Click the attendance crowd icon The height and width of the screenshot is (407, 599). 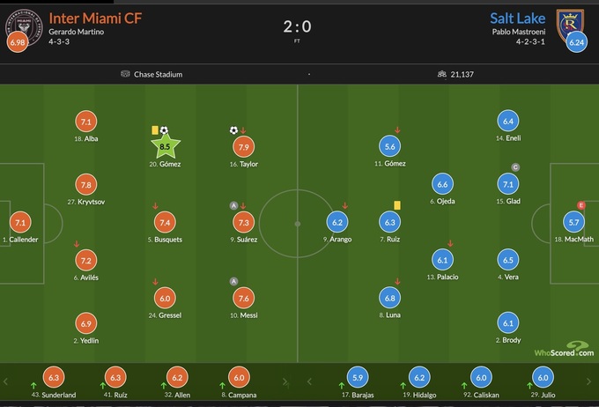point(441,74)
